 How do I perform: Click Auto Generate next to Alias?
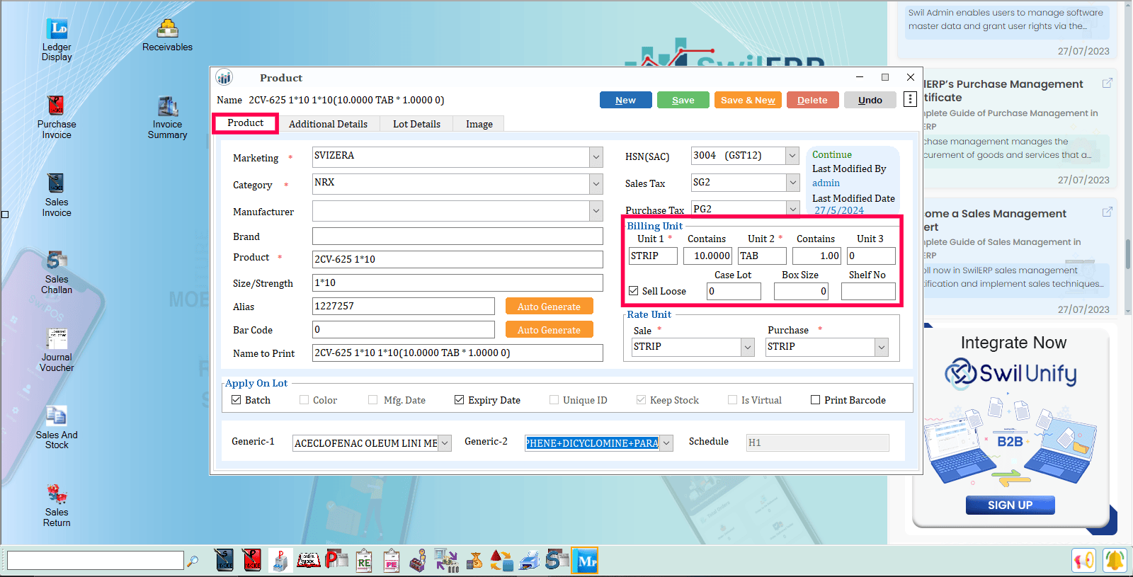click(x=550, y=306)
